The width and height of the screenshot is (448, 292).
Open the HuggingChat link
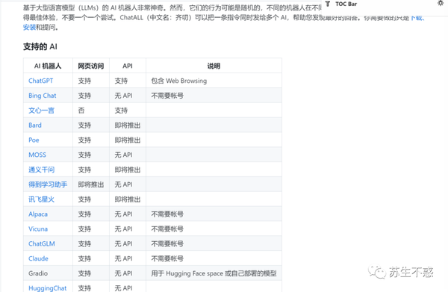(48, 288)
